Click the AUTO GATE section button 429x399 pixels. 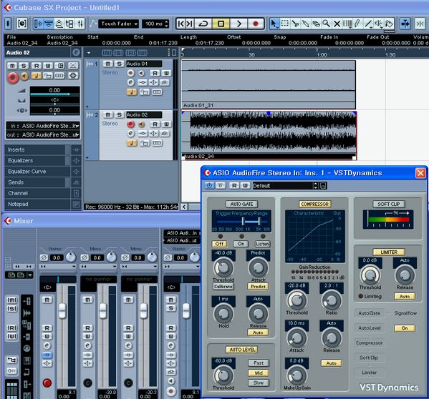(x=241, y=204)
